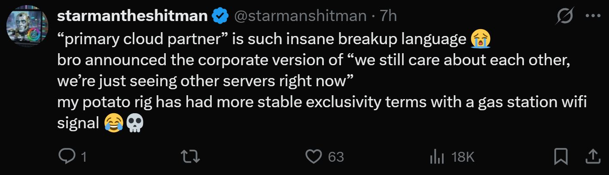Open the share post menu

(x=593, y=157)
